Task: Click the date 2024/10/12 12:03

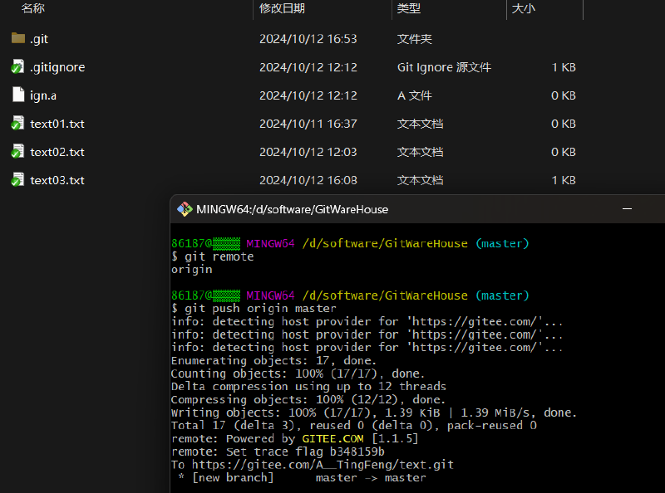Action: [x=308, y=152]
